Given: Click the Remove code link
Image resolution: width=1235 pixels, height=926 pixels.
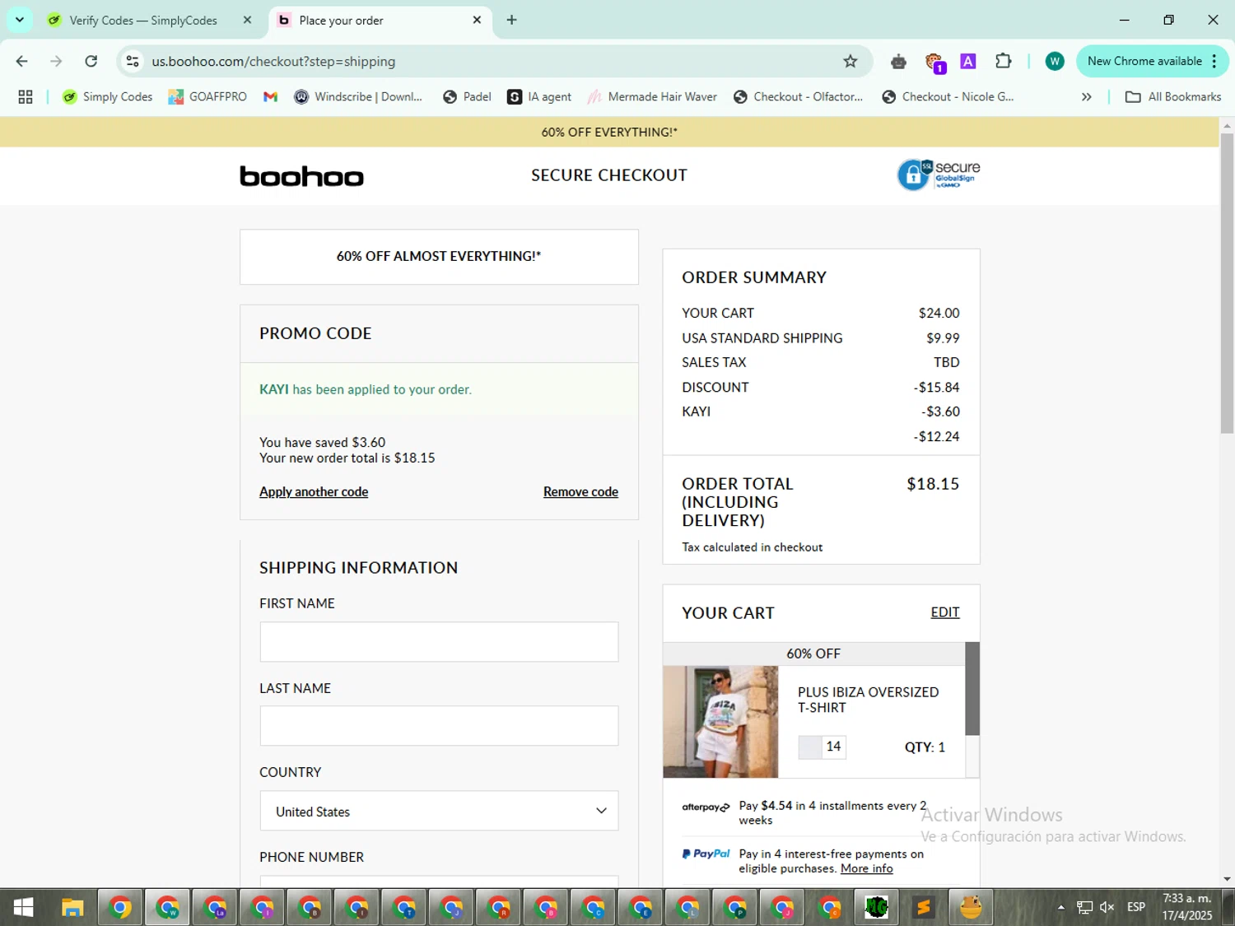Looking at the screenshot, I should pos(580,491).
